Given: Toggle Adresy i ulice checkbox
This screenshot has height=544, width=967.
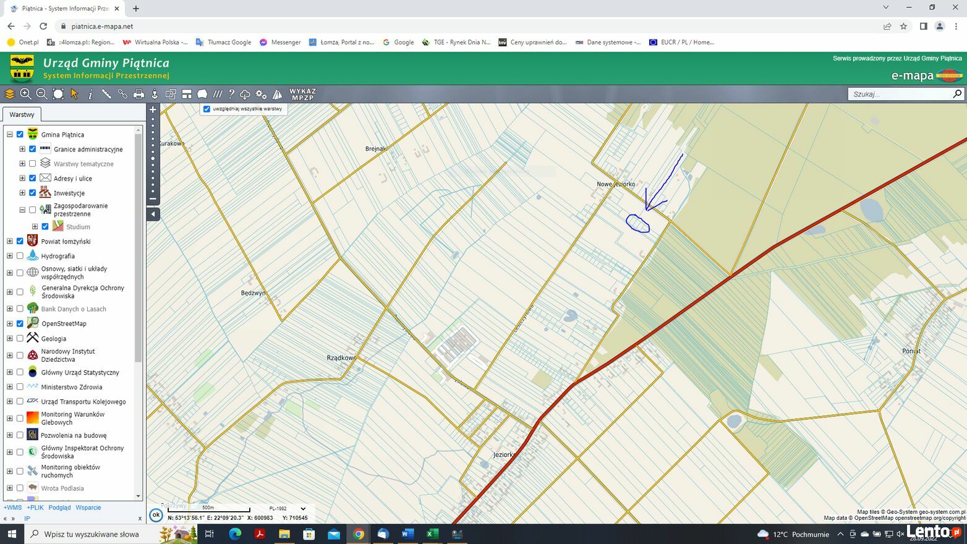Looking at the screenshot, I should coord(33,178).
